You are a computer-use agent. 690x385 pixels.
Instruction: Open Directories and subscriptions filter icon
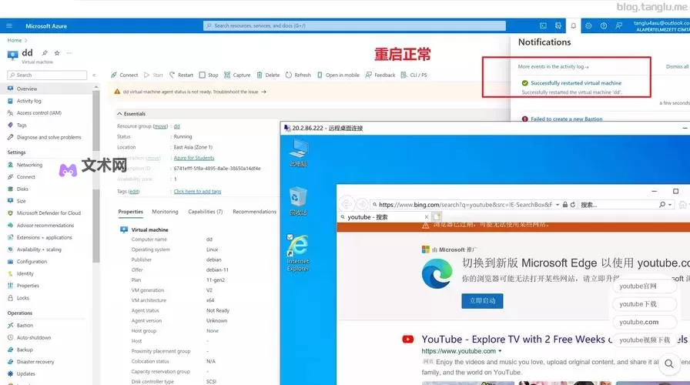point(558,26)
